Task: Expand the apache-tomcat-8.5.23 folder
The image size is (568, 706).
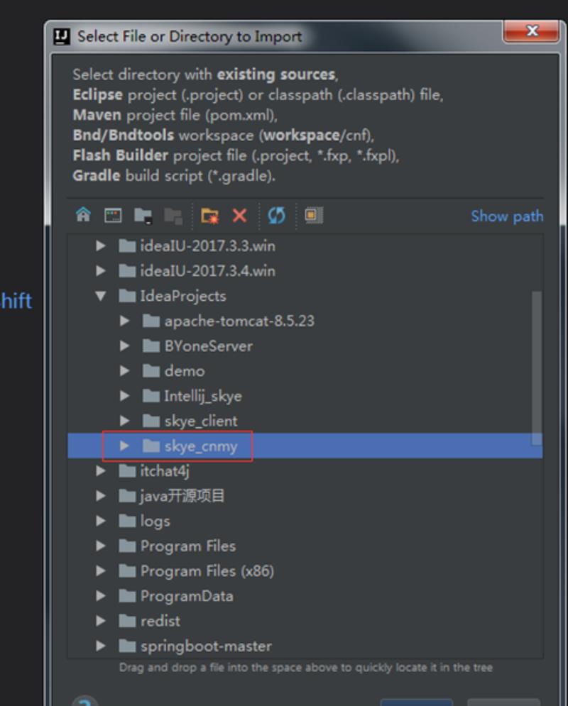Action: click(125, 321)
